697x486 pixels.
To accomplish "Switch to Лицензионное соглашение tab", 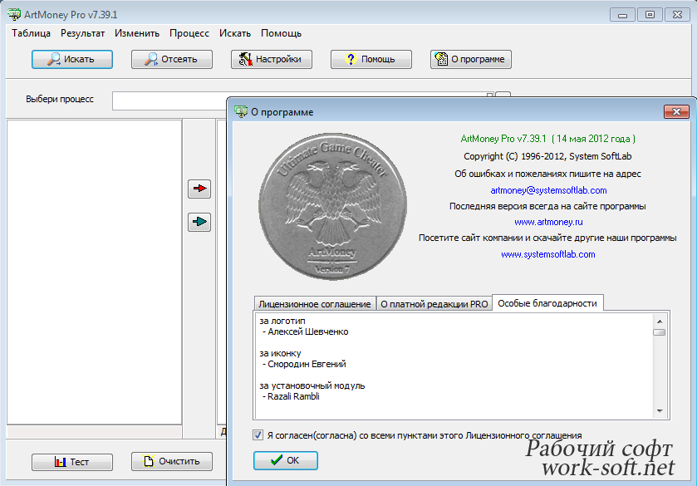I will tap(315, 304).
